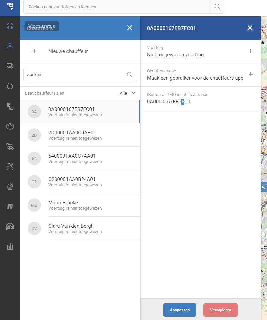The width and height of the screenshot is (267, 320).
Task: Click the magnifier icon in top search bar
Action: (x=217, y=7)
